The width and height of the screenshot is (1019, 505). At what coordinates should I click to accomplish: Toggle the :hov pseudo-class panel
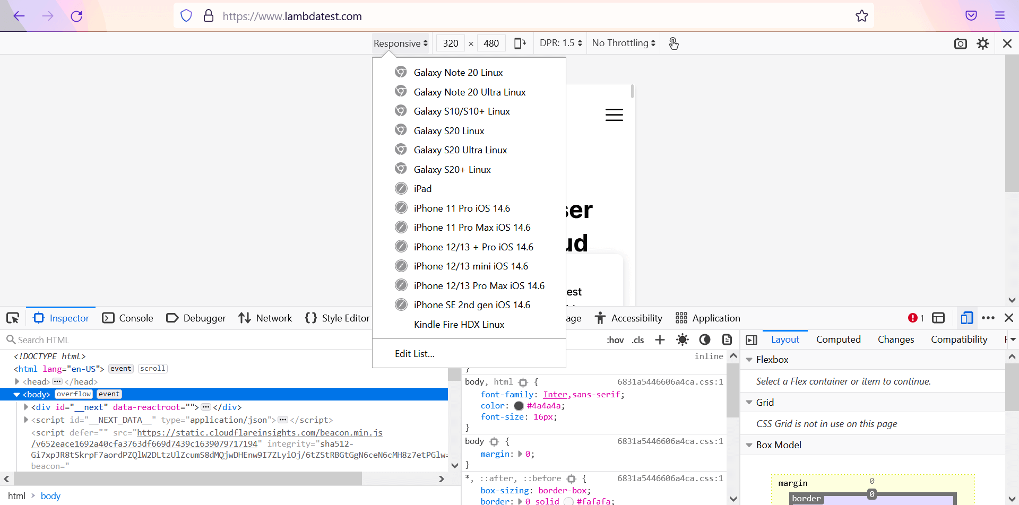coord(615,340)
